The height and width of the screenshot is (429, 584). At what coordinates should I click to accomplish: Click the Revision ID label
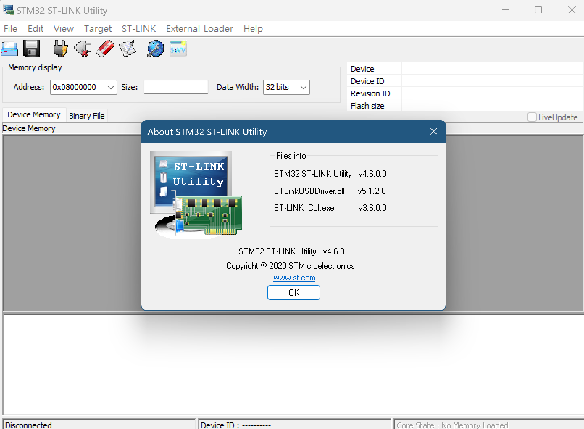(370, 93)
